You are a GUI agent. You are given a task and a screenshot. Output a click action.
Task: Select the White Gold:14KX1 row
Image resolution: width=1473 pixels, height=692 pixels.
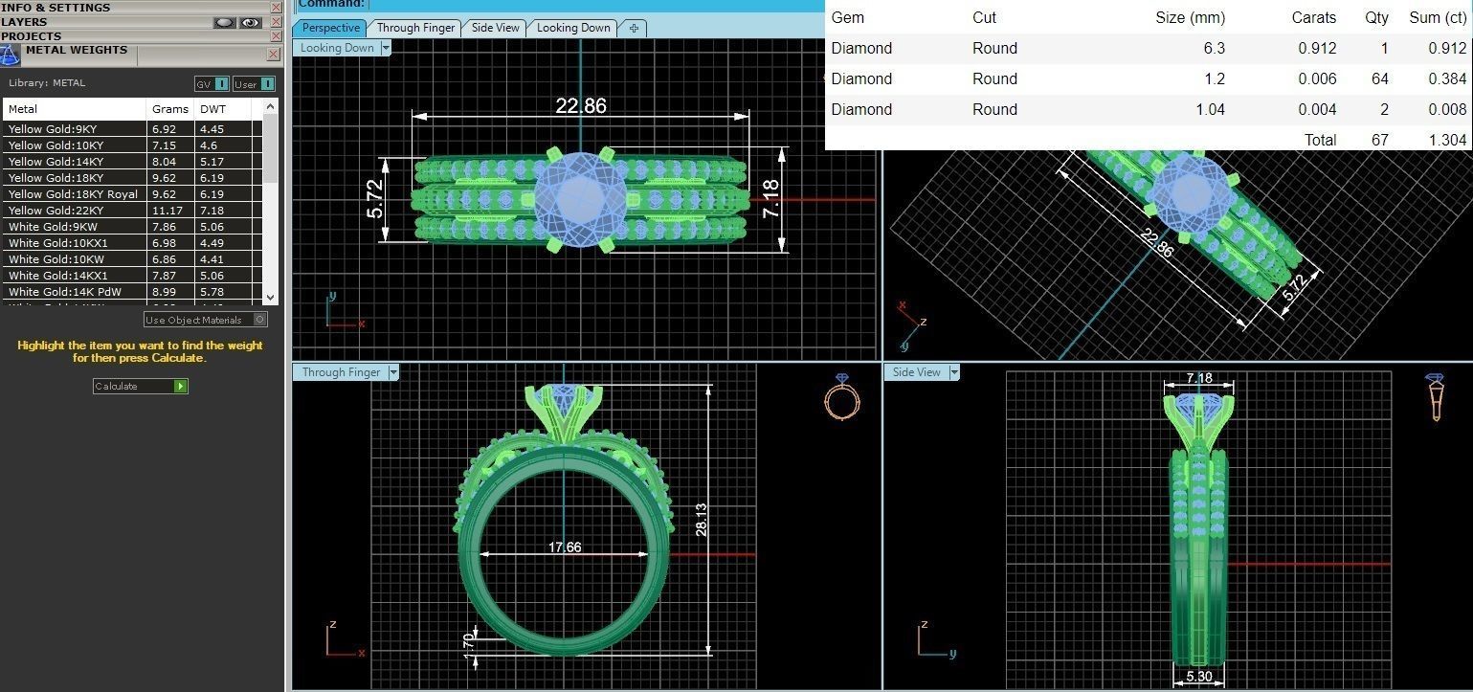pos(133,276)
